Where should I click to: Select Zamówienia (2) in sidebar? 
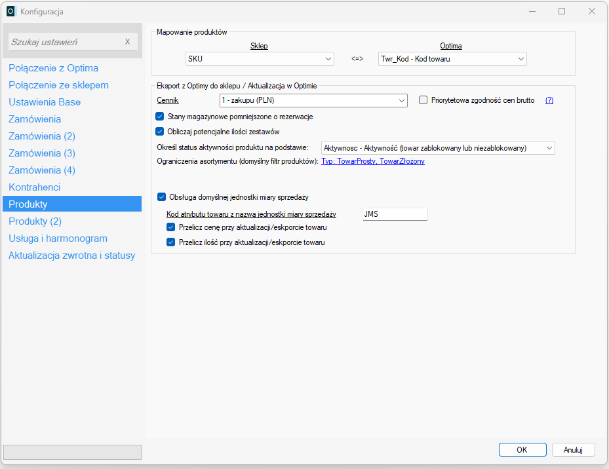[42, 136]
